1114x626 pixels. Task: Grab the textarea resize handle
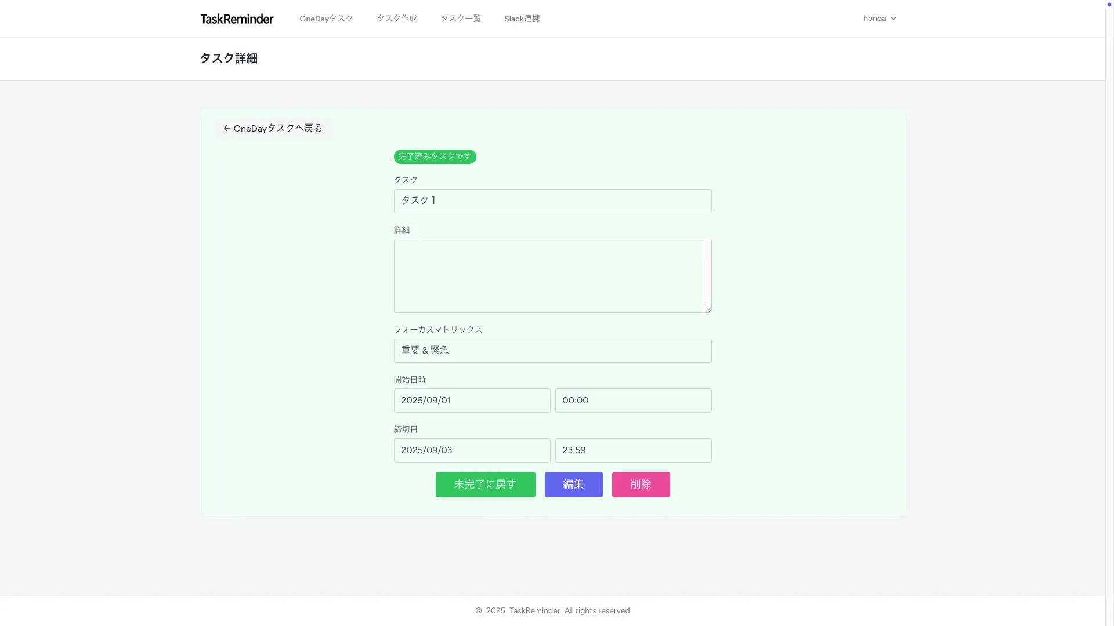point(708,309)
